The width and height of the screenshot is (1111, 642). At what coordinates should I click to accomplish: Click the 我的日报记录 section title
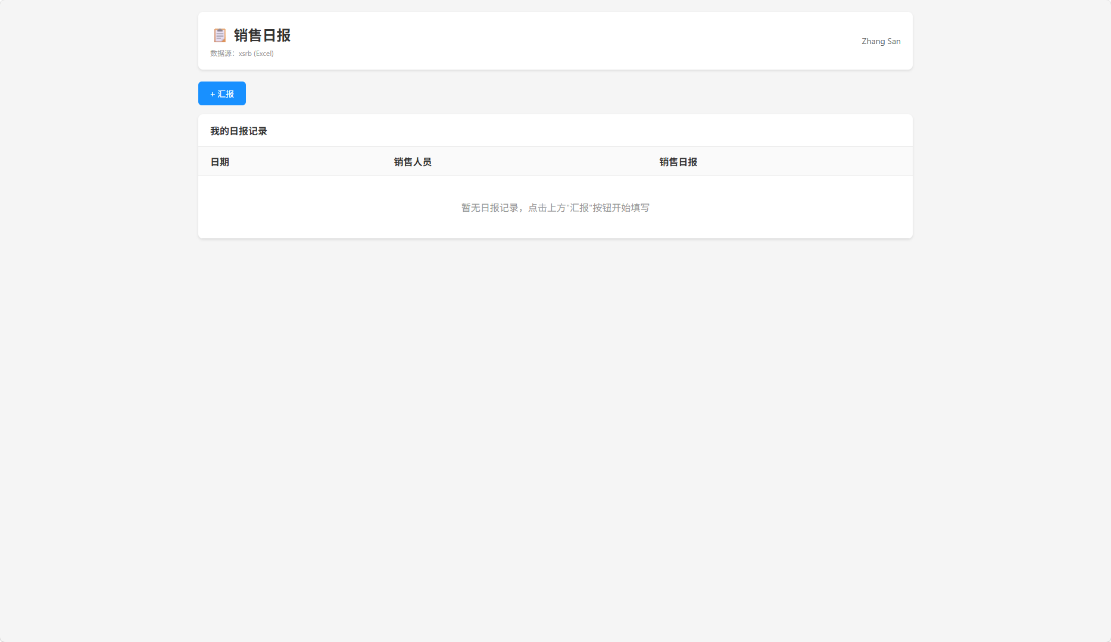[238, 130]
